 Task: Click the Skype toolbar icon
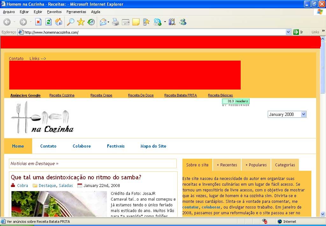click(x=157, y=22)
